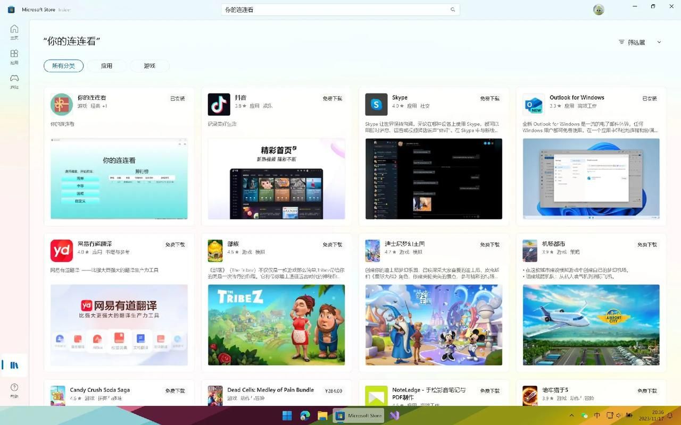
Task: Select the 所有分类 category tab
Action: (64, 66)
